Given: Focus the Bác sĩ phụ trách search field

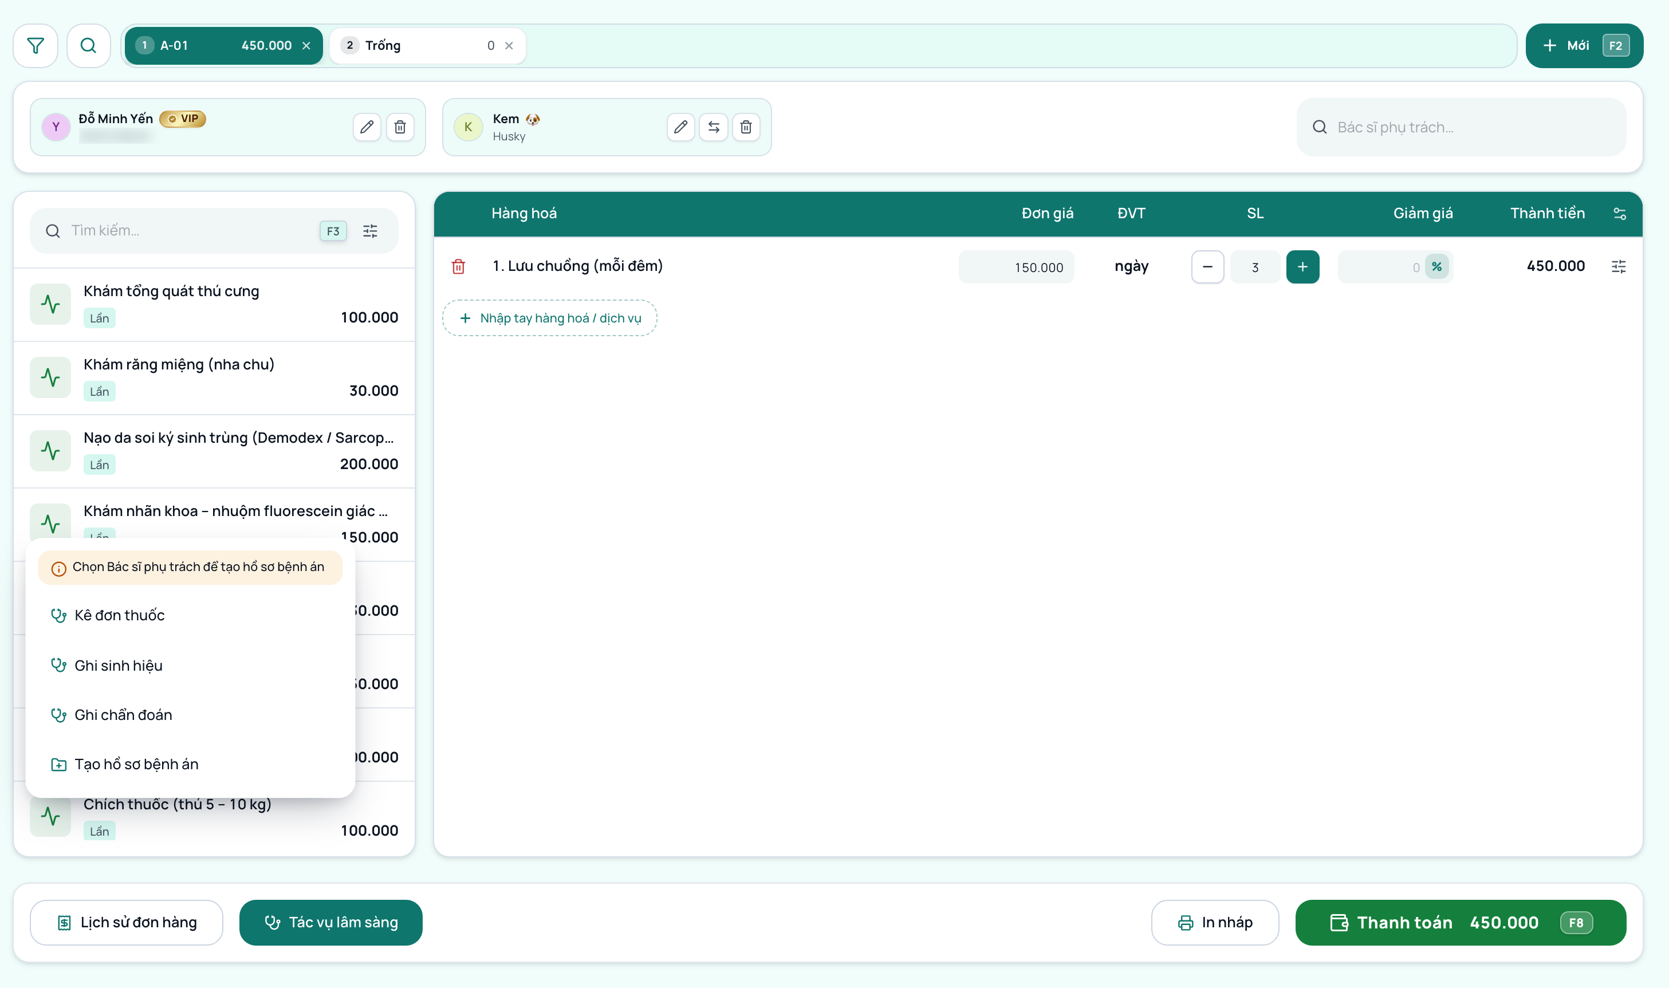Looking at the screenshot, I should coord(1461,127).
